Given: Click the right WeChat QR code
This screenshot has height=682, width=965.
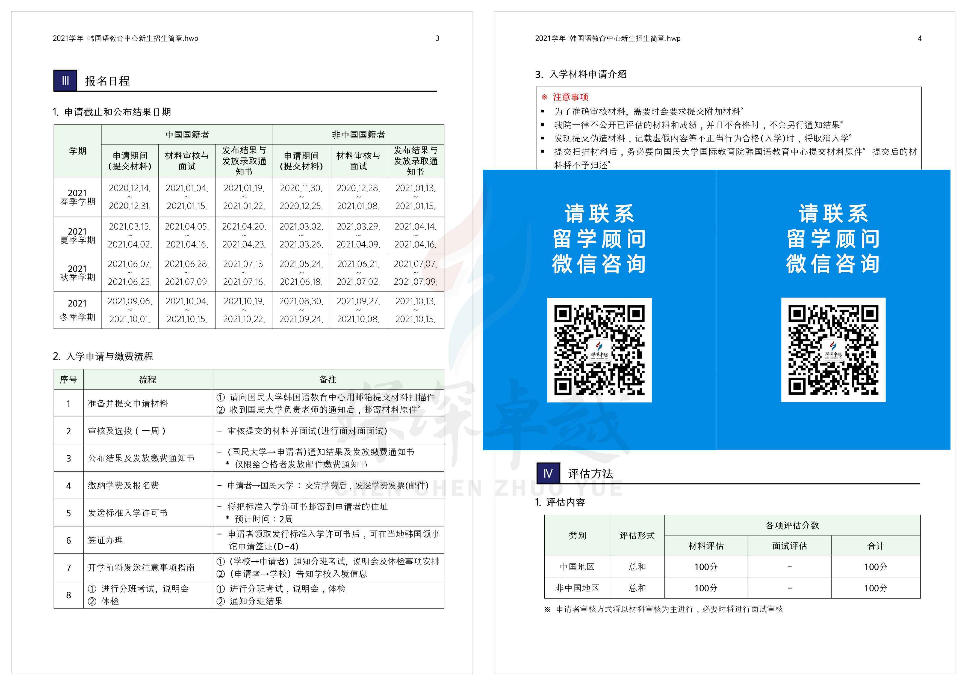Looking at the screenshot, I should click(833, 350).
